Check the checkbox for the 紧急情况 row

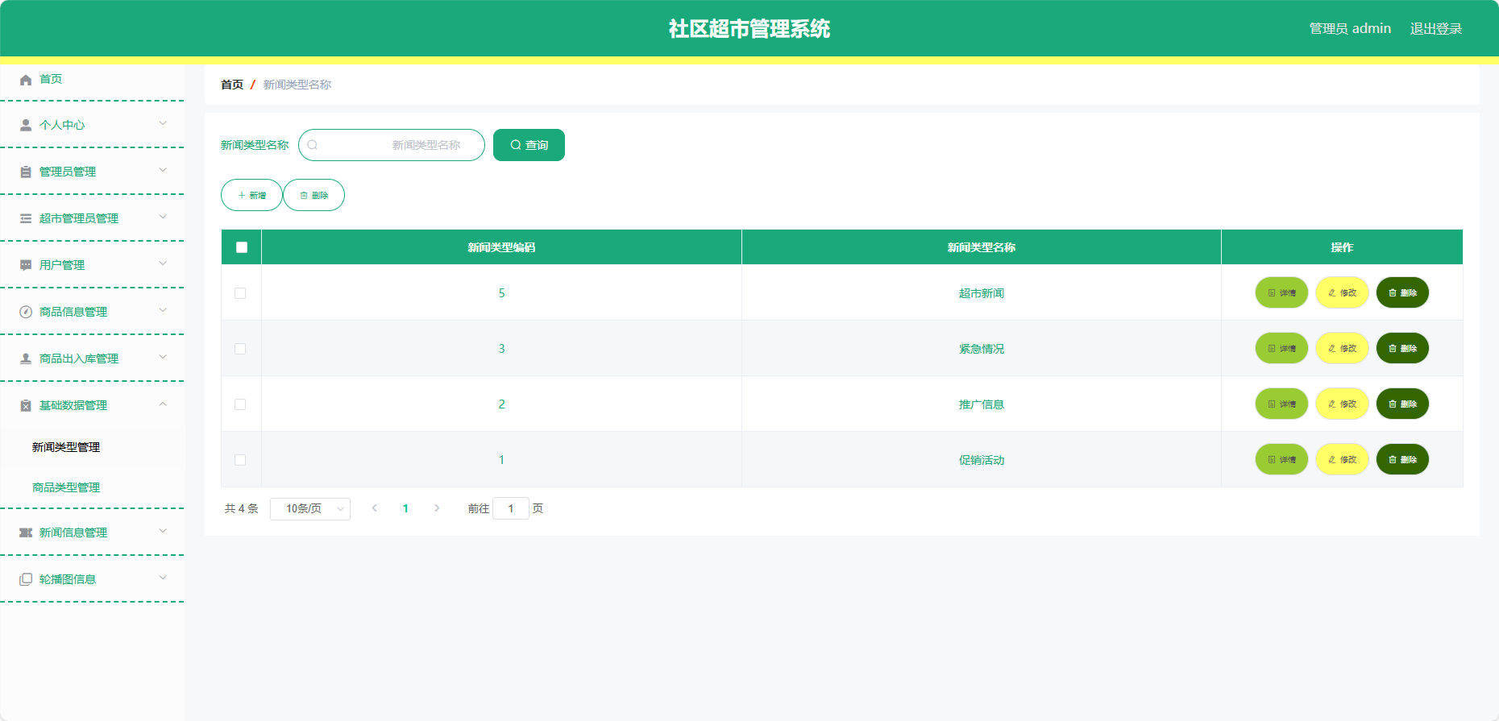tap(240, 349)
